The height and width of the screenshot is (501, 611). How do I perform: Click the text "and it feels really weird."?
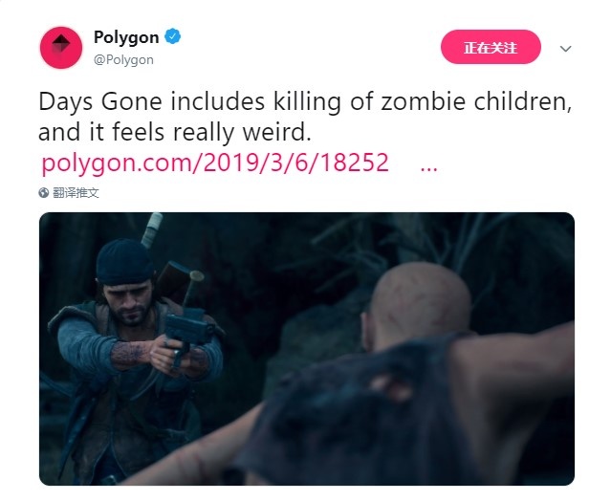coord(175,130)
